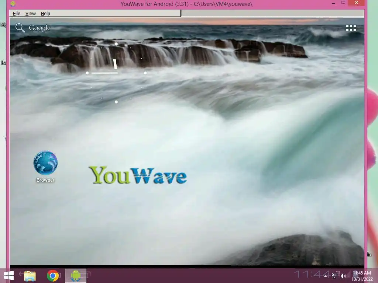Open the Android apps grid
The image size is (378, 283).
pyautogui.click(x=351, y=28)
